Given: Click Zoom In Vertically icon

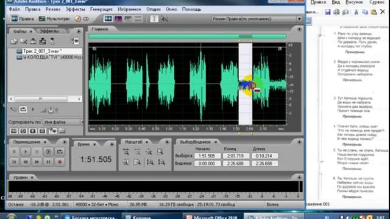Looking at the screenshot, I should (150, 162).
